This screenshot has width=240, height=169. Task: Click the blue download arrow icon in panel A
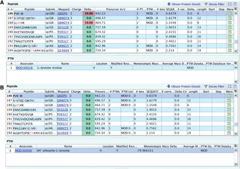pos(169,4)
